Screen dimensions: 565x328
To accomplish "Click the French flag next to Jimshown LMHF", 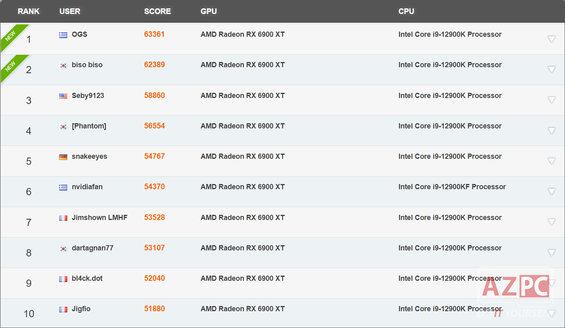I will tap(63, 218).
